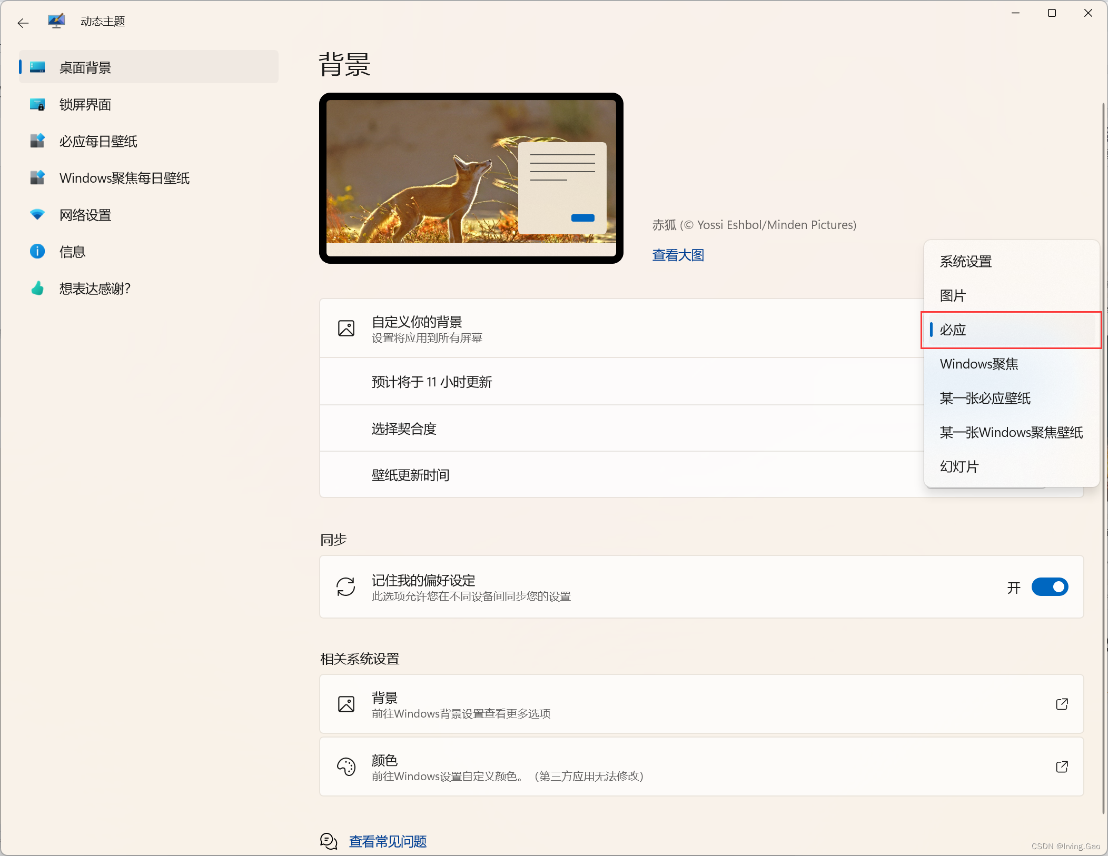Image resolution: width=1108 pixels, height=856 pixels.
Task: Open 查看大图 link
Action: coord(678,255)
